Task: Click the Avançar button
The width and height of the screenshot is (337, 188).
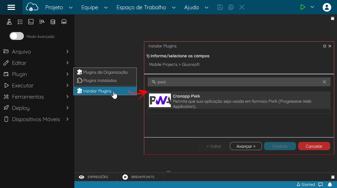Action: click(246, 146)
